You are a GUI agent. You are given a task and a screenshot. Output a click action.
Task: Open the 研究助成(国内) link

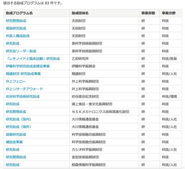click(x=18, y=119)
